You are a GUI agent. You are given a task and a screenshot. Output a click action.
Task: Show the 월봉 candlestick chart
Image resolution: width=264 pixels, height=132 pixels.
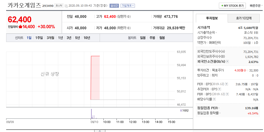pyautogui.click(x=162, y=38)
